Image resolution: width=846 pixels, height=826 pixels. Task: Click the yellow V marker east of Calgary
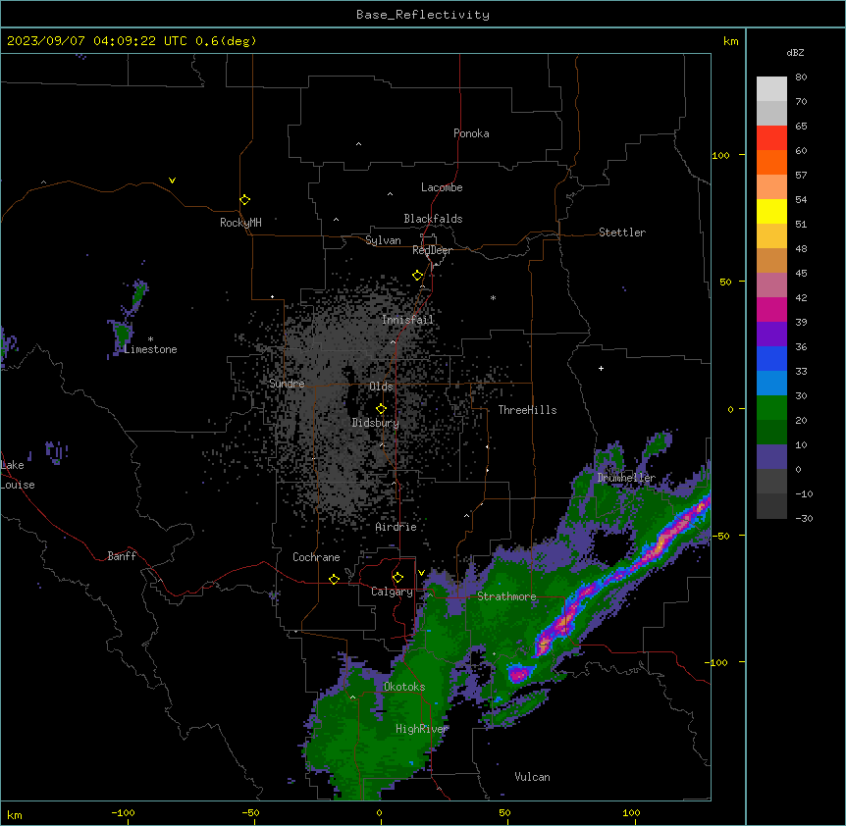421,573
